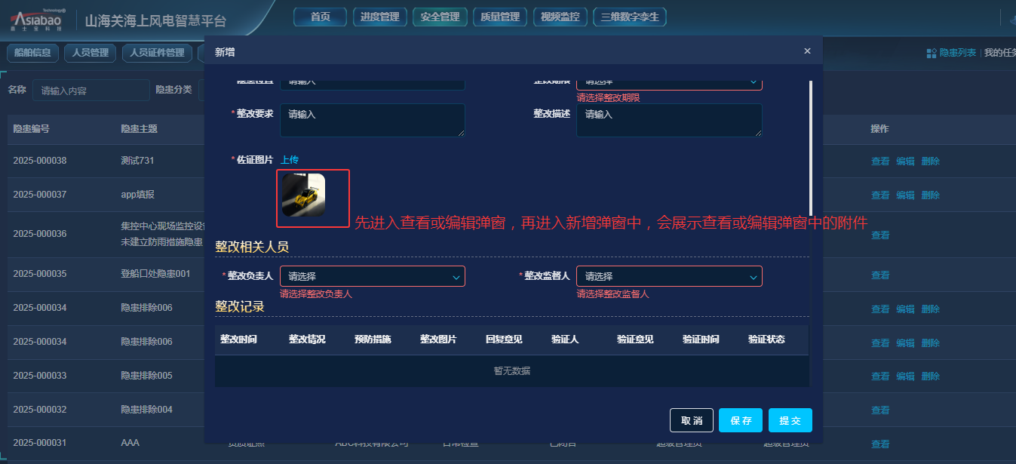
Task: Go to the 质量管理 tab
Action: [x=500, y=17]
